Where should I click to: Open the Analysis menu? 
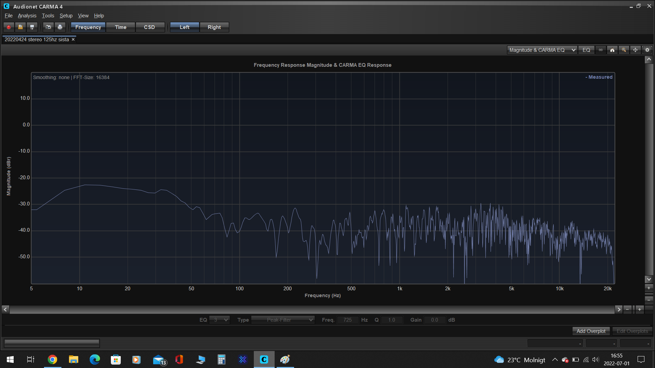(27, 16)
